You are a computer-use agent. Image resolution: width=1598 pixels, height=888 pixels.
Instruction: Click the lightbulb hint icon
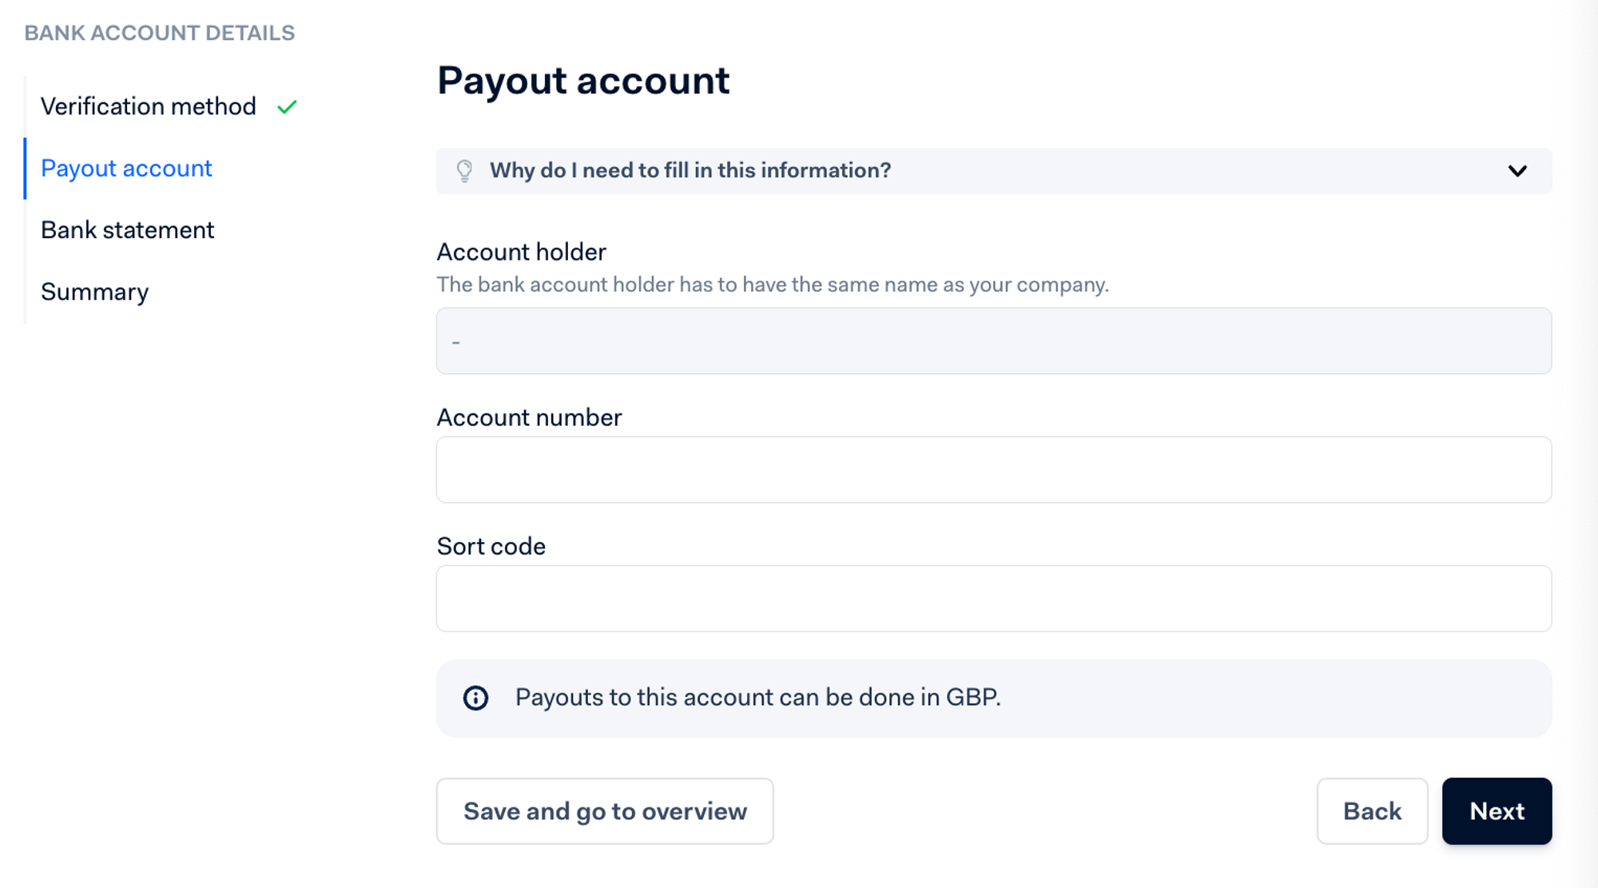tap(464, 171)
